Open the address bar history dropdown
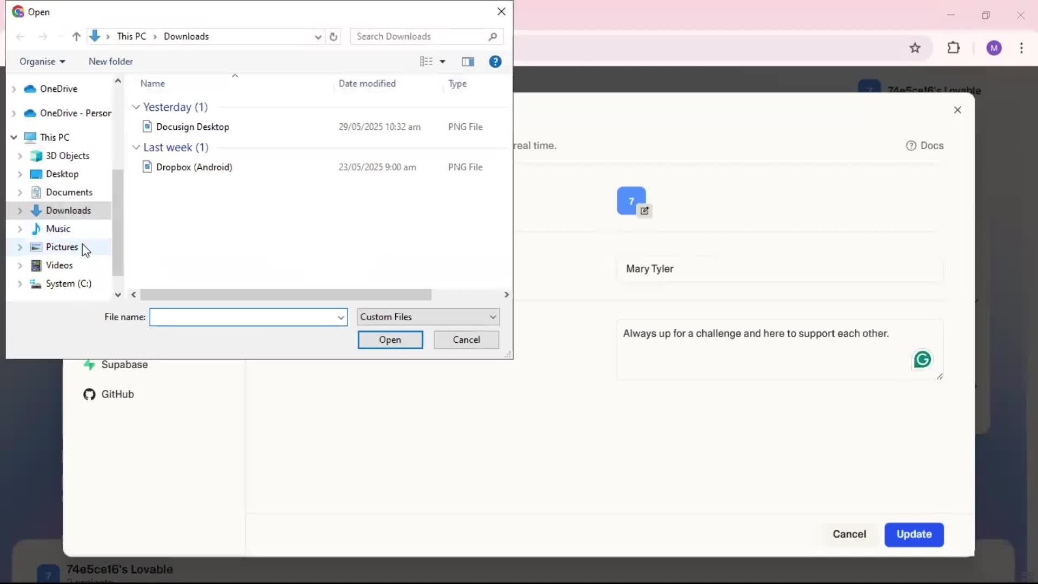Image resolution: width=1038 pixels, height=584 pixels. pyautogui.click(x=318, y=36)
